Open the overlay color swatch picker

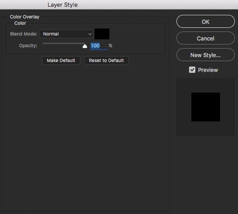coord(102,34)
